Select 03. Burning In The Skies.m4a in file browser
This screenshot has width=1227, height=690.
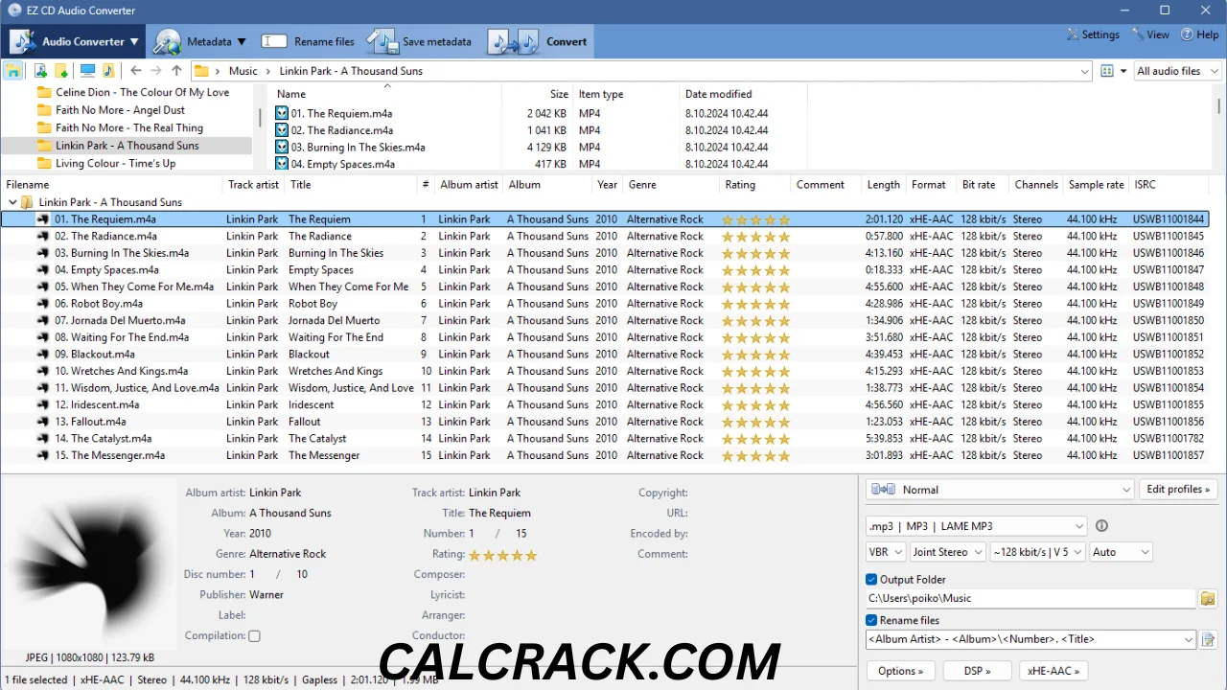(358, 148)
